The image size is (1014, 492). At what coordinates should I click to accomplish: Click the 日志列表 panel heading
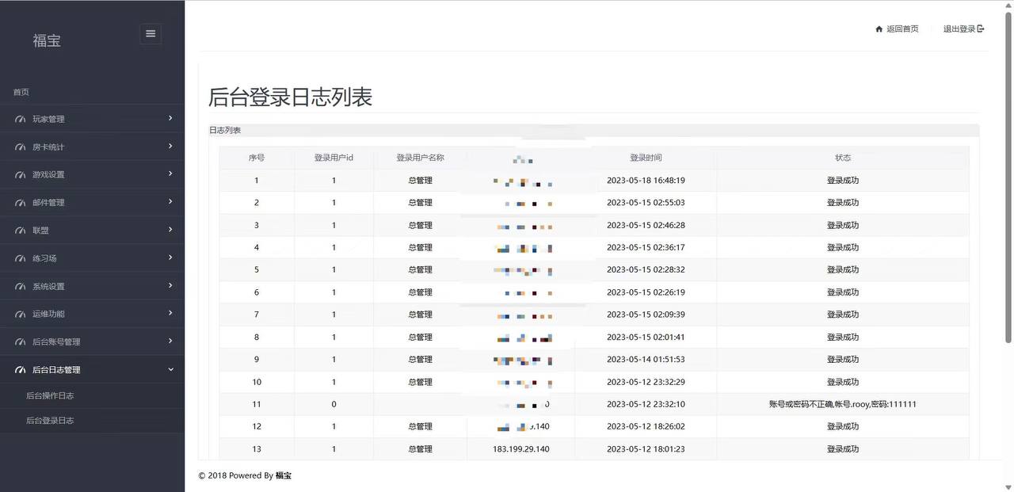pos(225,130)
